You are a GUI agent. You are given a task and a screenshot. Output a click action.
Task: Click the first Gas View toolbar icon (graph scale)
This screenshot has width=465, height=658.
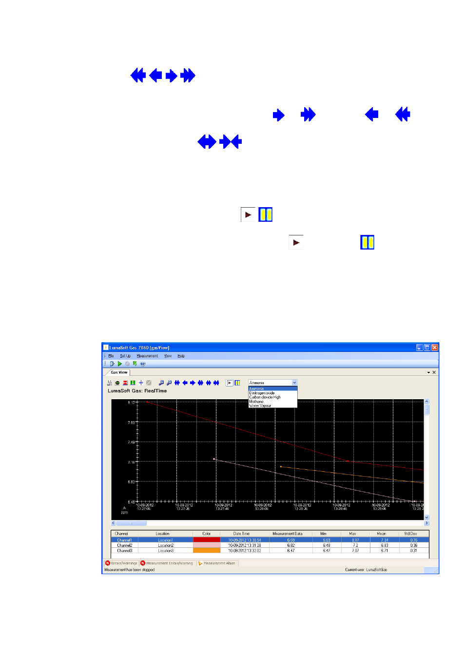(110, 383)
